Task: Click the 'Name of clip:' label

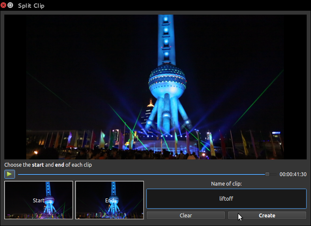Action: 226,184
